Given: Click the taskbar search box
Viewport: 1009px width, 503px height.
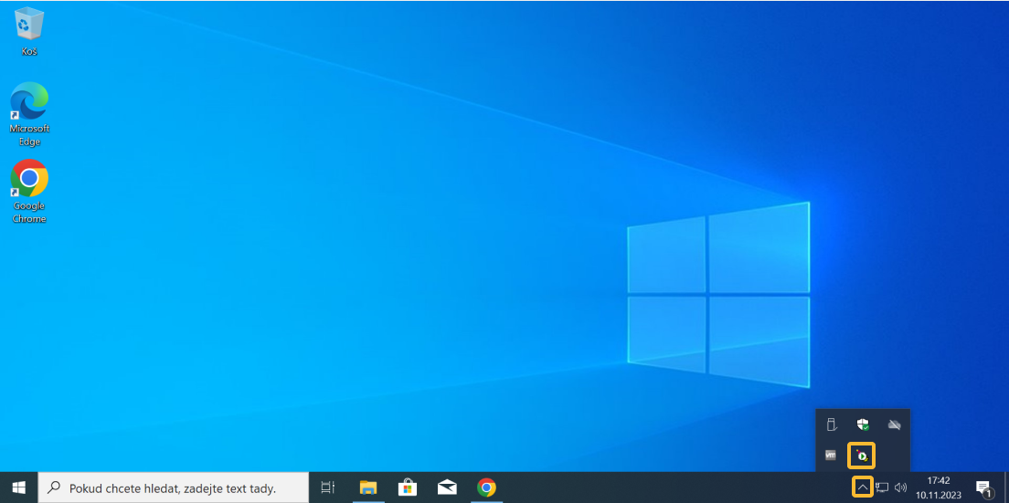Looking at the screenshot, I should [x=174, y=487].
